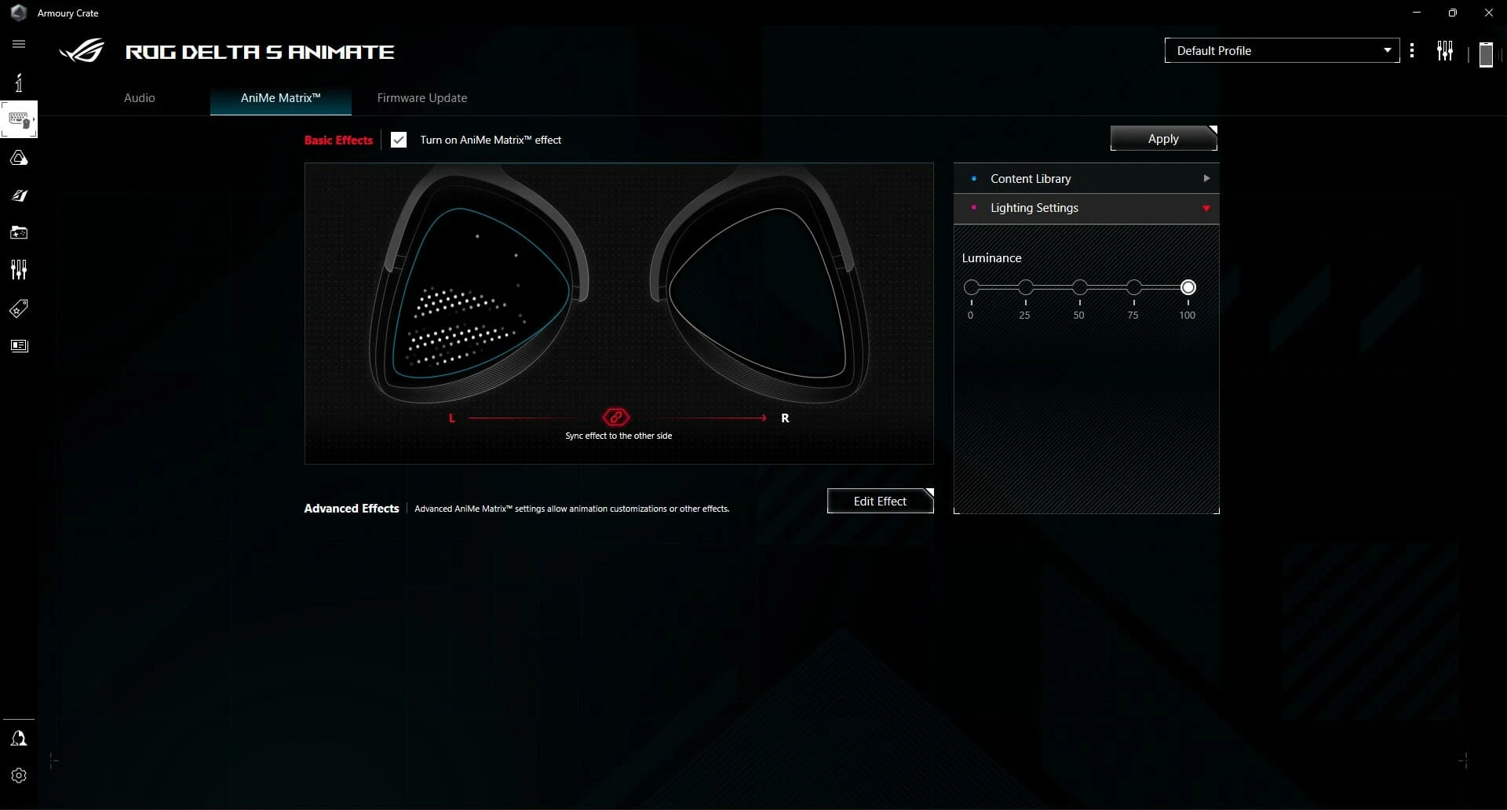Click the red L side marker
The image size is (1507, 810).
(452, 418)
